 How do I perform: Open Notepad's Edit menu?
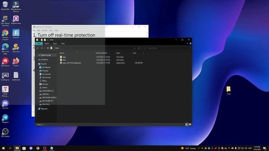pyautogui.click(x=38, y=31)
